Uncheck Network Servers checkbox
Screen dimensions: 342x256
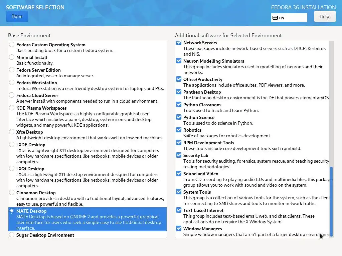point(179,42)
